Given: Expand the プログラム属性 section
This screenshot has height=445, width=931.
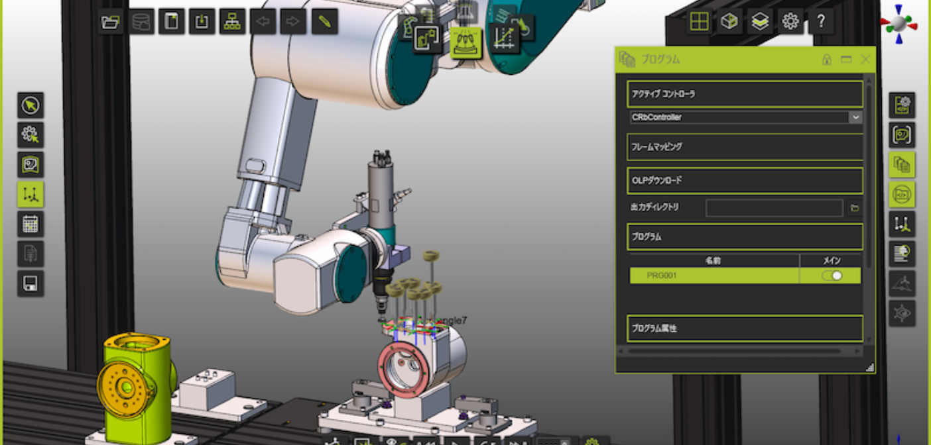Looking at the screenshot, I should (x=744, y=328).
